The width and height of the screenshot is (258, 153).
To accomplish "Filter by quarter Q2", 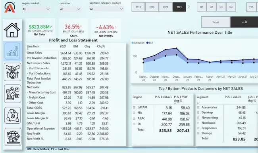I will click(x=211, y=7).
